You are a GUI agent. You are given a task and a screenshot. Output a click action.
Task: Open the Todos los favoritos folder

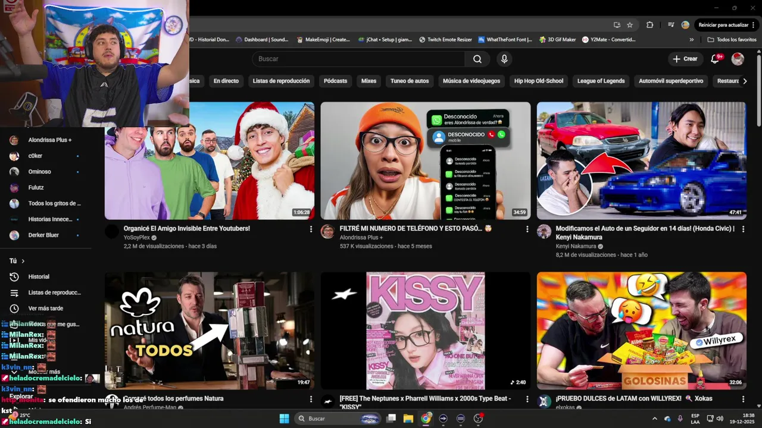point(732,40)
